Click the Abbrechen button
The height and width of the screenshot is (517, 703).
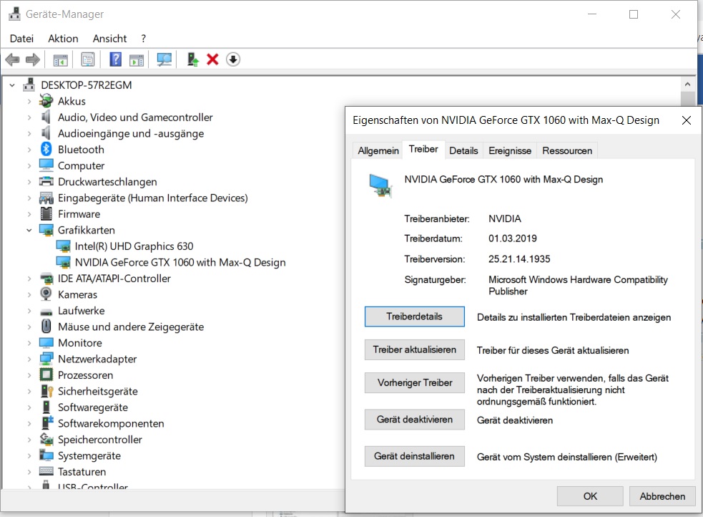click(x=662, y=496)
